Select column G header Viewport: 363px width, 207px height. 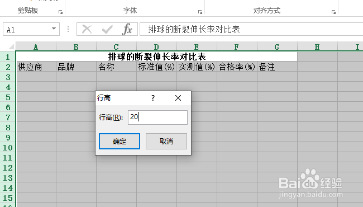coord(278,47)
